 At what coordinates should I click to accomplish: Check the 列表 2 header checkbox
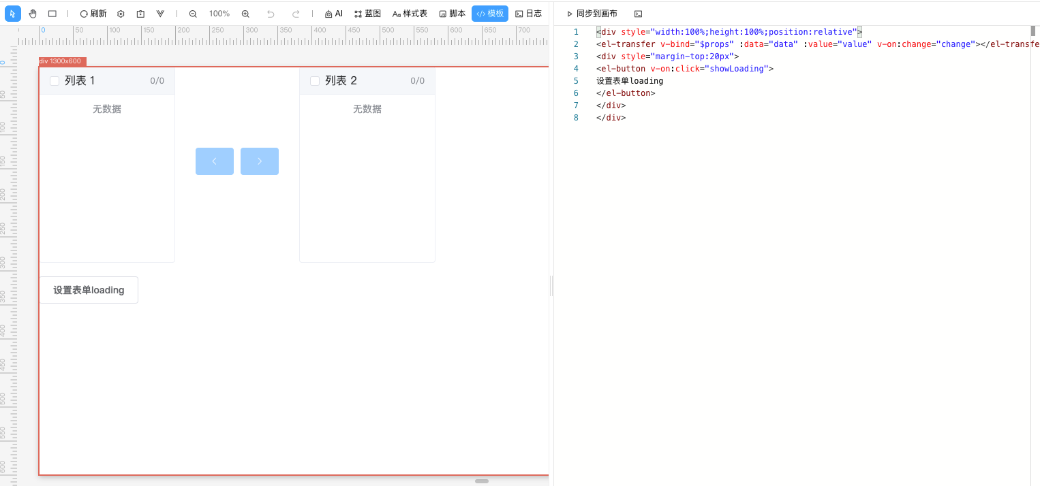315,80
